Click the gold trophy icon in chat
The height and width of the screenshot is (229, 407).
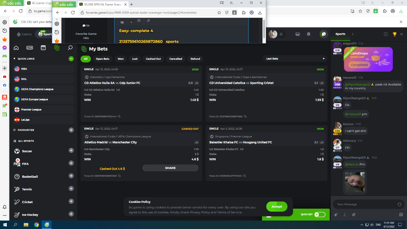(x=394, y=34)
